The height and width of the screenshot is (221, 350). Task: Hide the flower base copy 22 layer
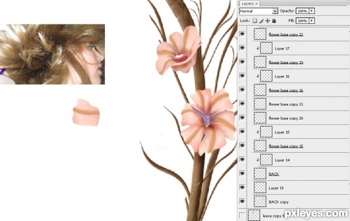pyautogui.click(x=242, y=34)
